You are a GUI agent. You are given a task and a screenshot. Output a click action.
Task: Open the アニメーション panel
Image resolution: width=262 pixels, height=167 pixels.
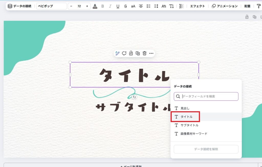(224, 6)
